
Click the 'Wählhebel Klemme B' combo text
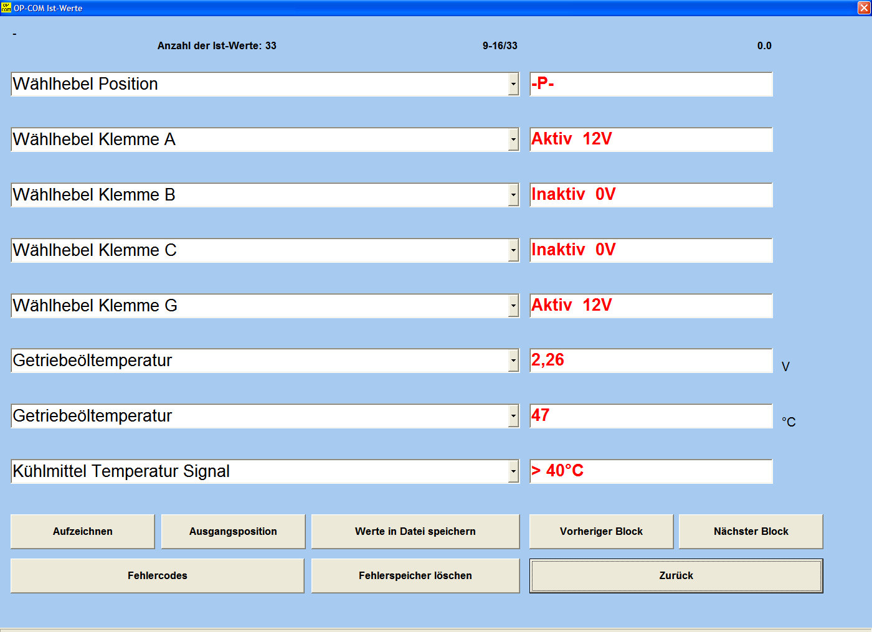94,195
